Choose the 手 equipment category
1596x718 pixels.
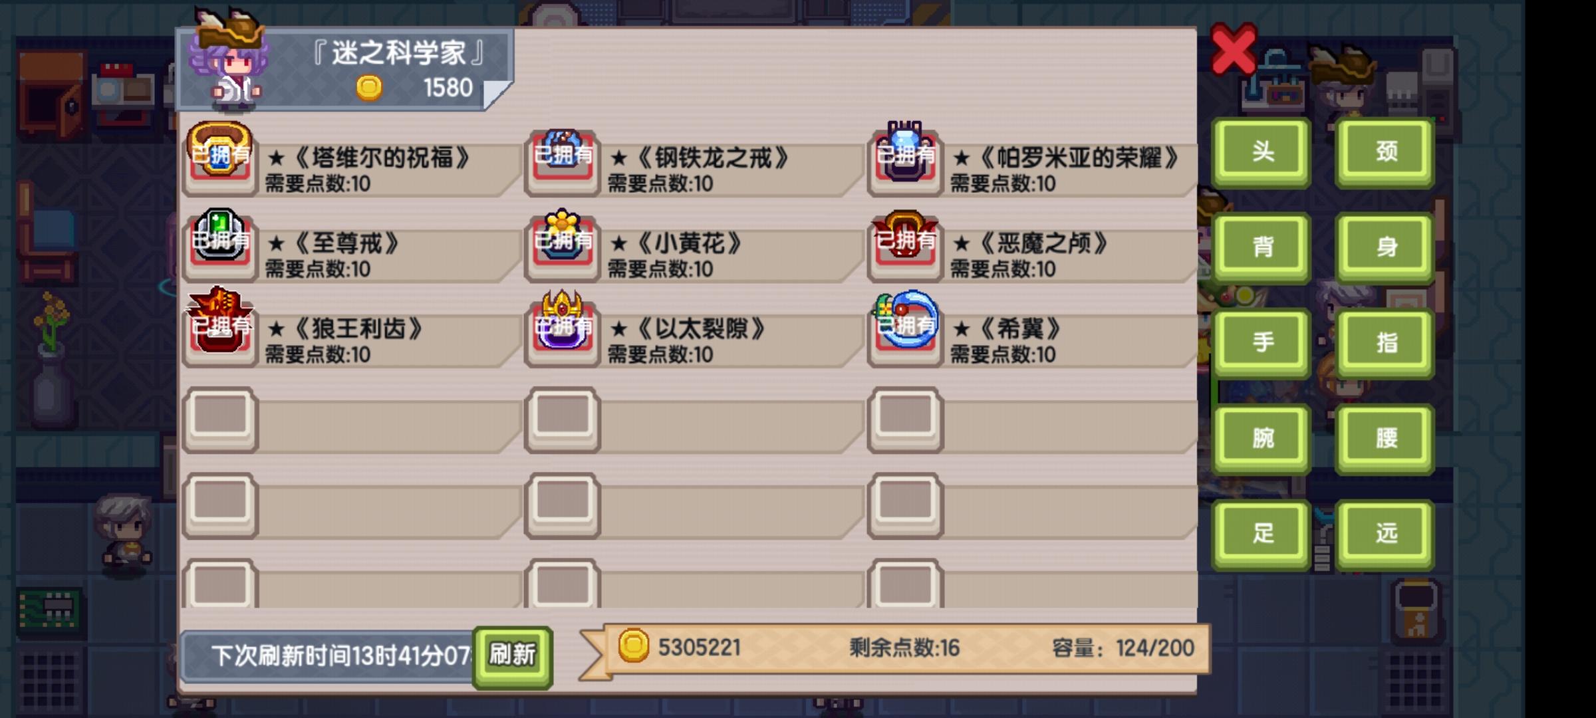point(1262,342)
